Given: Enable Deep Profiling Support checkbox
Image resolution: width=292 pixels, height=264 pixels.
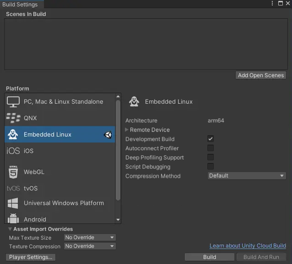Looking at the screenshot, I should click(211, 157).
